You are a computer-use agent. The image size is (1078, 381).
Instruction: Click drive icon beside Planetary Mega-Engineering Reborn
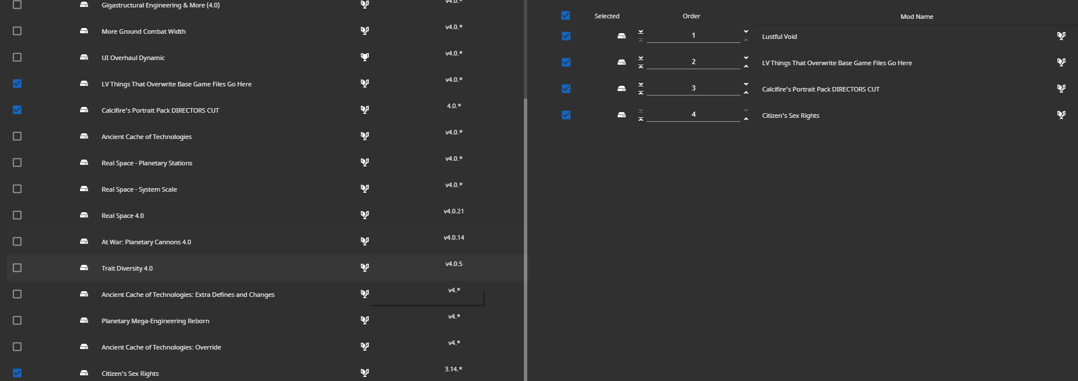84,320
